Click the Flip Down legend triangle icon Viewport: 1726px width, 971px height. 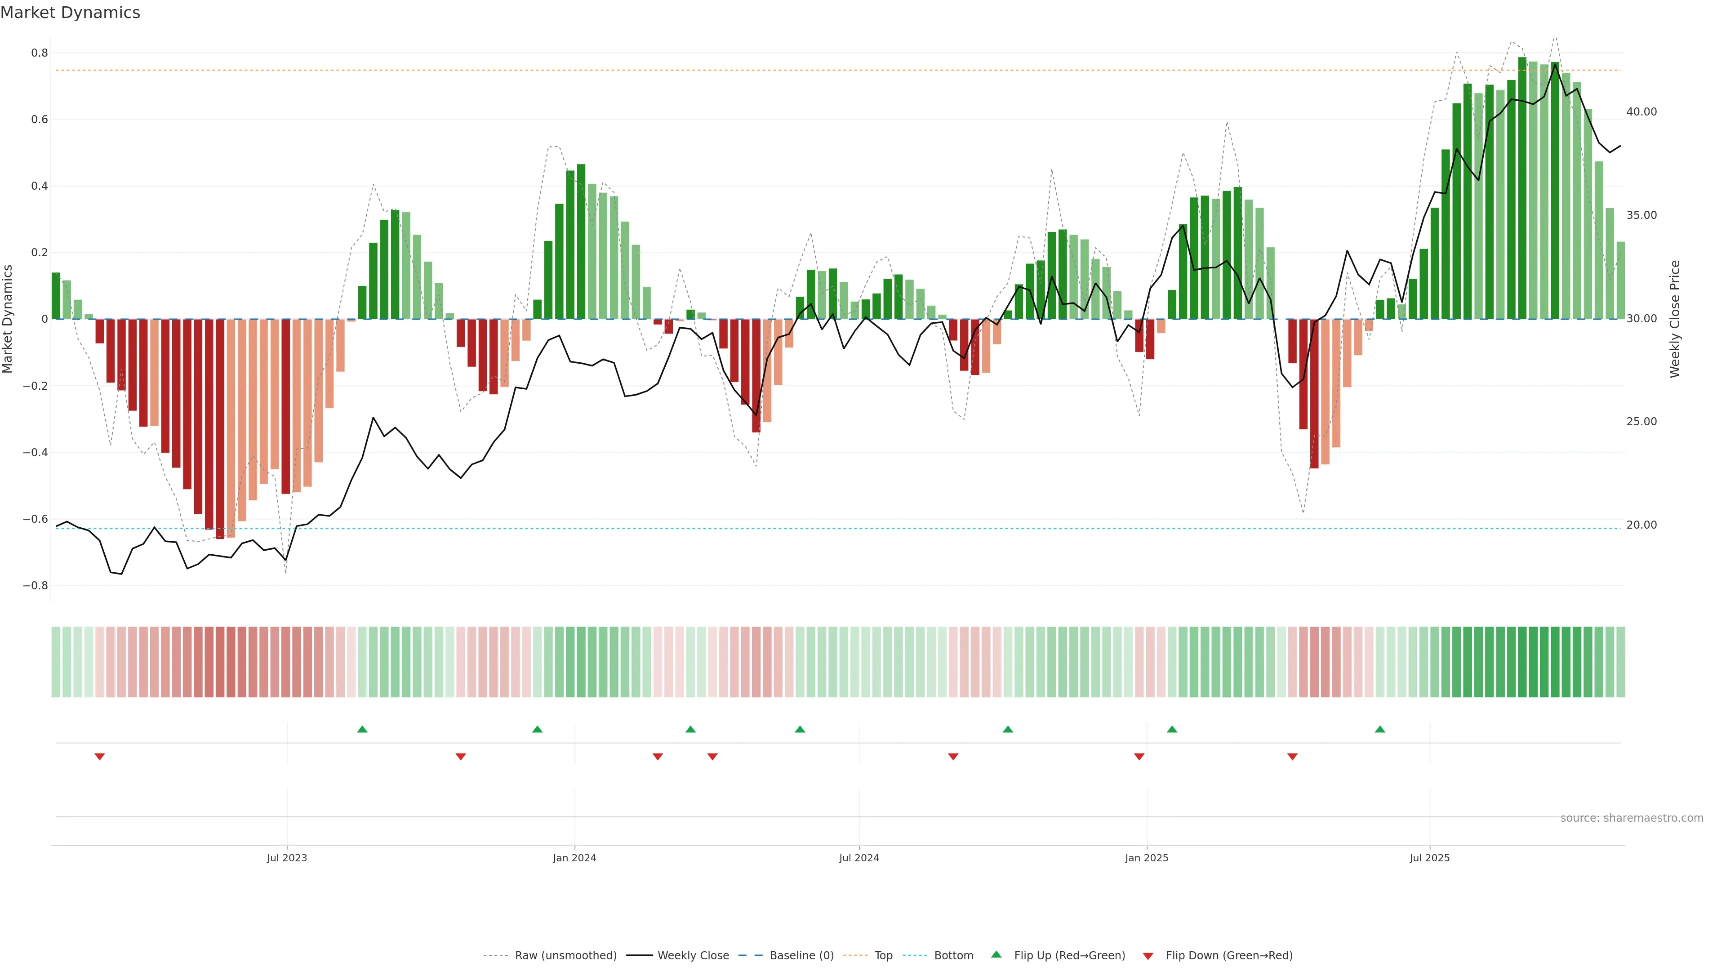(1148, 956)
